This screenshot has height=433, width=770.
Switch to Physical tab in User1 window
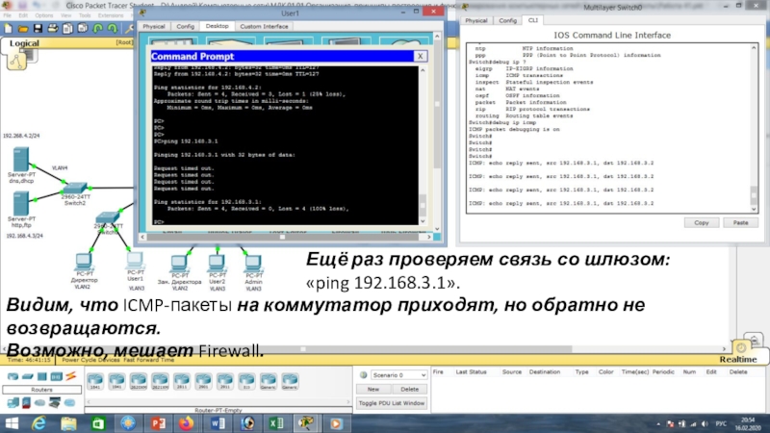tap(154, 27)
